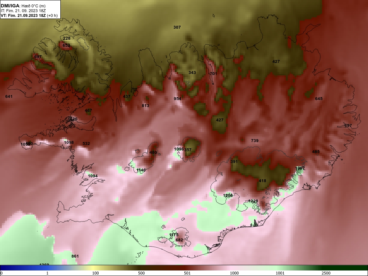368x276 pixels.
Task: Select the 'IT: Fim. 21. 09. 2023 18Z' line
Action: tap(23, 11)
